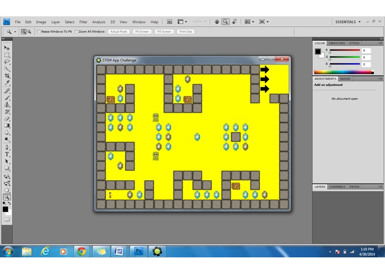385x274 pixels.
Task: Select the Brush tool
Action: (7, 98)
